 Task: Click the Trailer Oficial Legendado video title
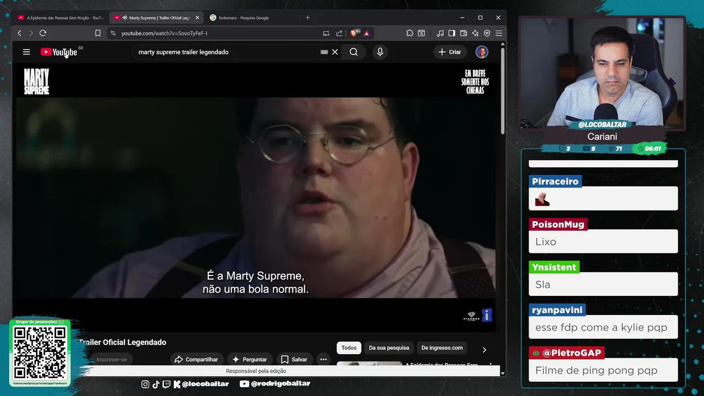tap(123, 342)
